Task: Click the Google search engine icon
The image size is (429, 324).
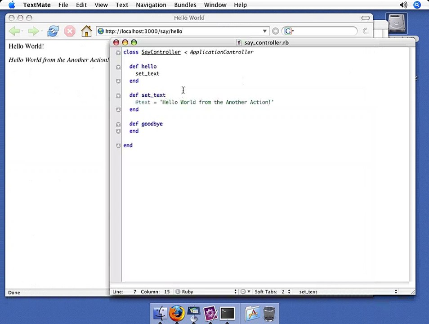Action: (288, 31)
